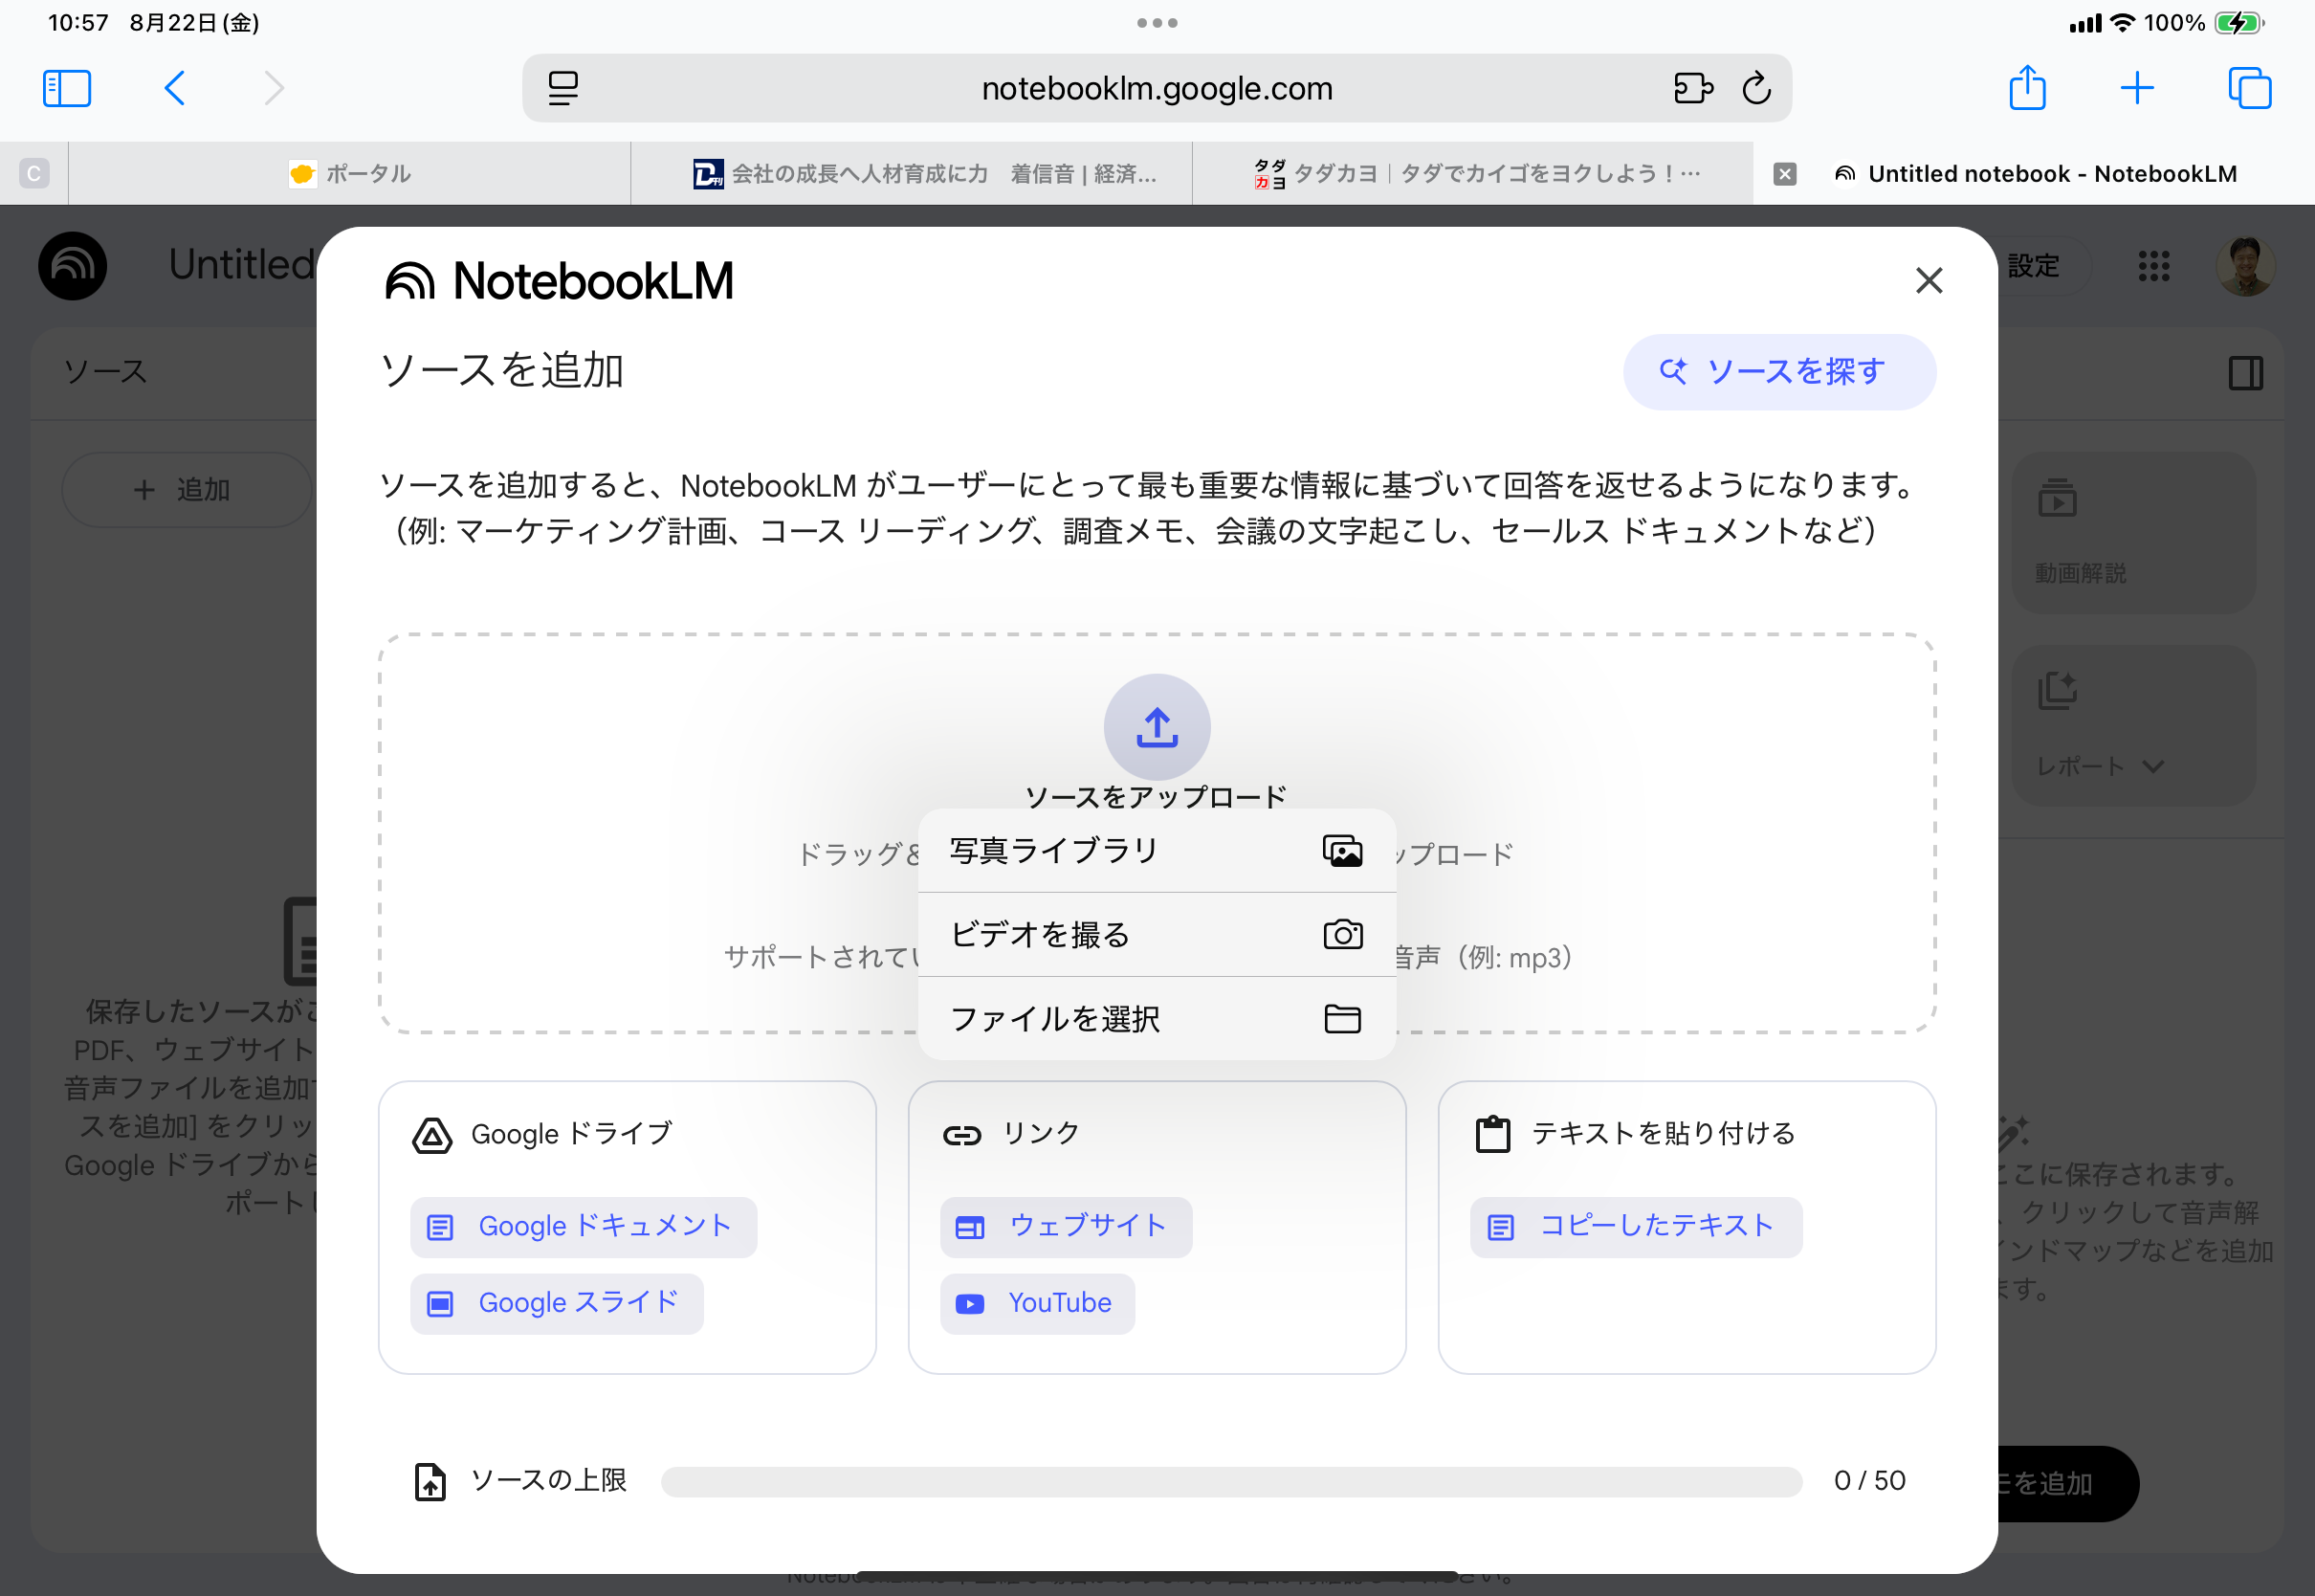
Task: Add a Google ドキュメント source
Action: (x=583, y=1227)
